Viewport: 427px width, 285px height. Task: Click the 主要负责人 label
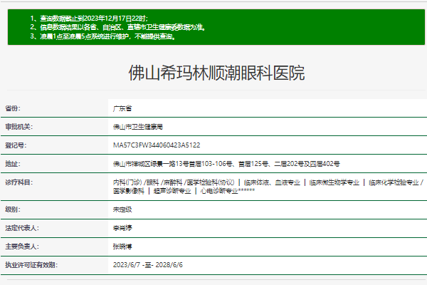tap(22, 247)
